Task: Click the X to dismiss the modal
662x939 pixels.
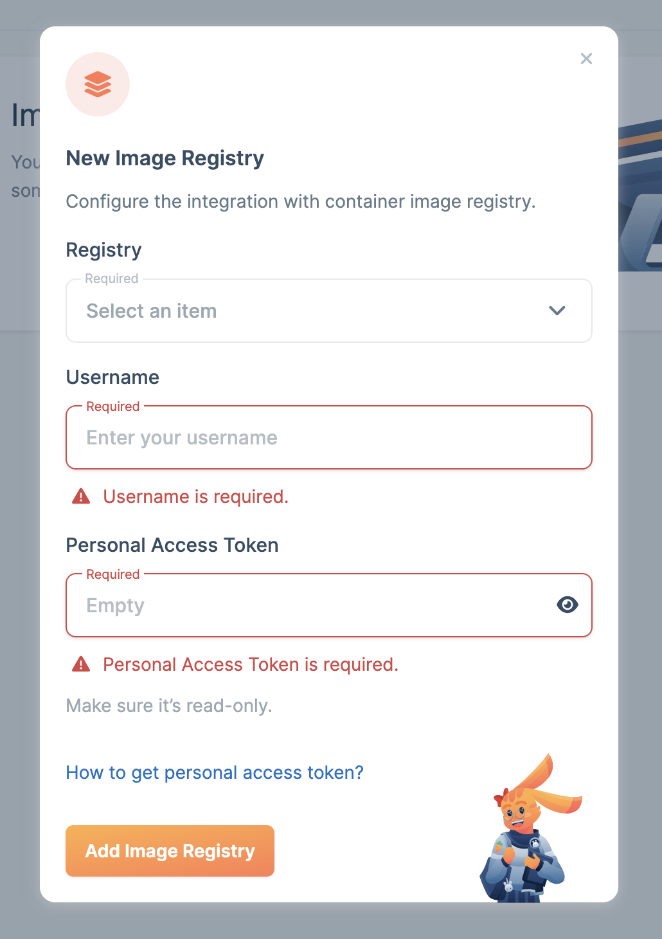Action: point(586,59)
